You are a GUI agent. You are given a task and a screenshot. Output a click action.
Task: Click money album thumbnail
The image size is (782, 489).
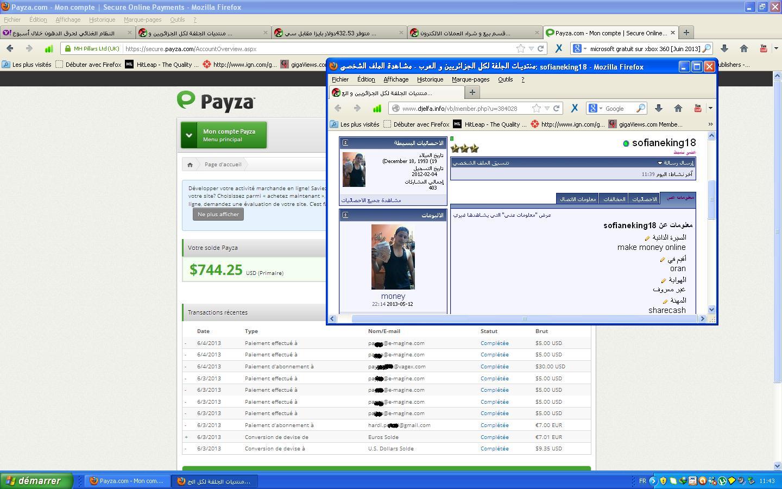coord(393,257)
